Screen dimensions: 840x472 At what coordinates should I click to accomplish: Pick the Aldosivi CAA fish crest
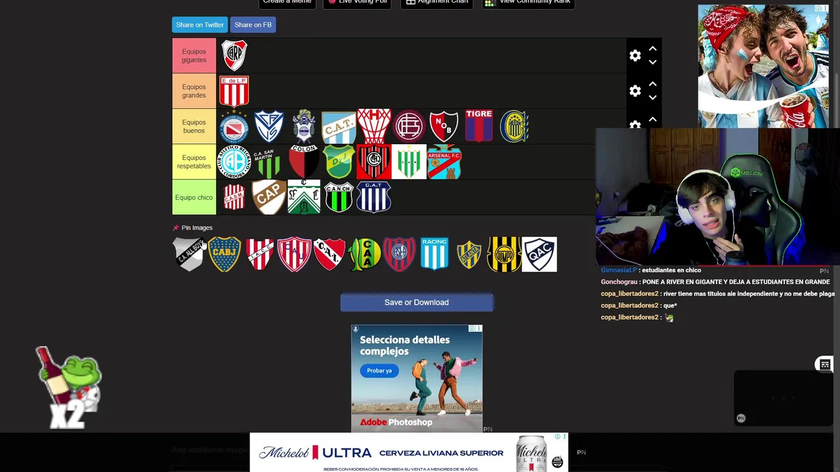click(x=364, y=254)
